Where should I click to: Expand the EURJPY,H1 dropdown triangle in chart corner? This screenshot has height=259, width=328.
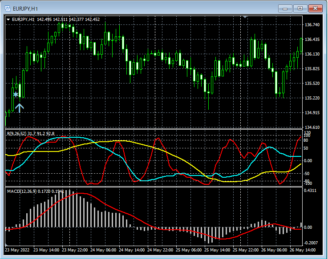[8, 20]
